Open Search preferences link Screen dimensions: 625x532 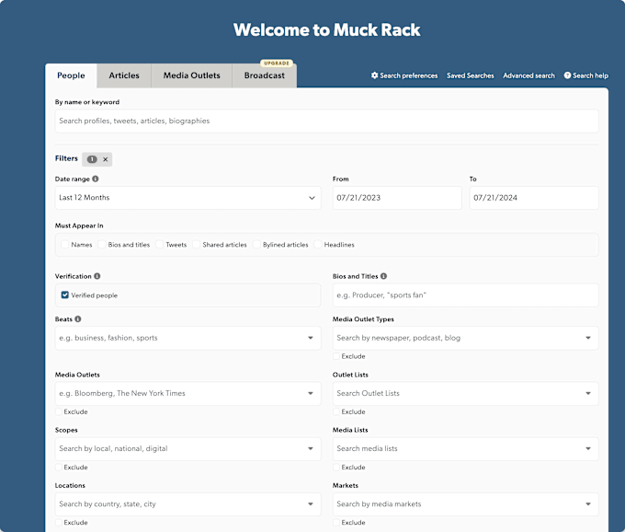(x=404, y=75)
